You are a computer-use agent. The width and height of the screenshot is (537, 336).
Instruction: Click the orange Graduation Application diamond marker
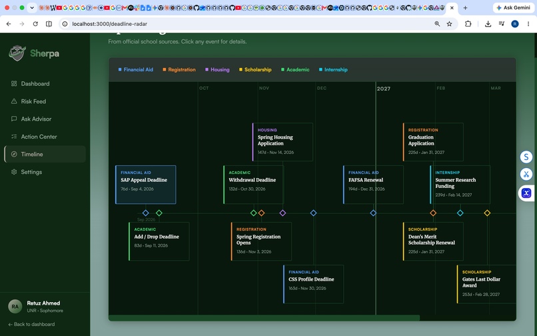(x=433, y=213)
